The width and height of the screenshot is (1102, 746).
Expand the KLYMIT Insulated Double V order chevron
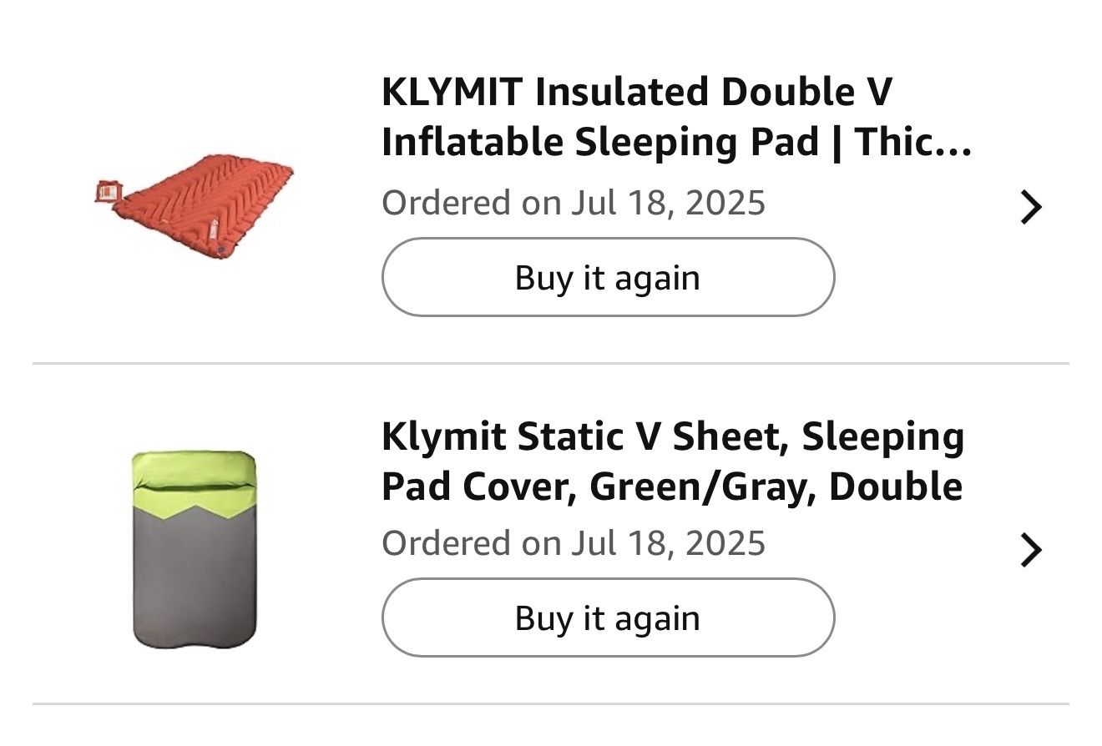pyautogui.click(x=1031, y=207)
